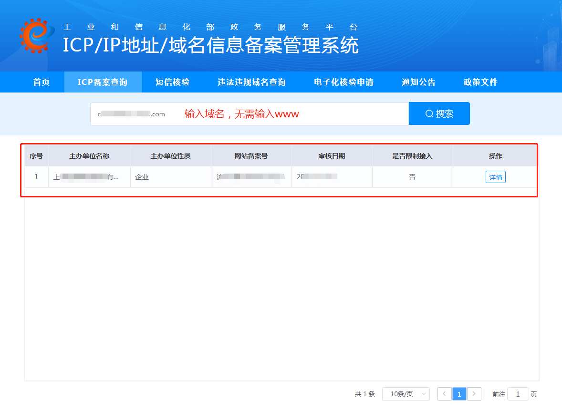This screenshot has height=411, width=562.
Task: Open the 政策文件 navigation item
Action: click(480, 82)
